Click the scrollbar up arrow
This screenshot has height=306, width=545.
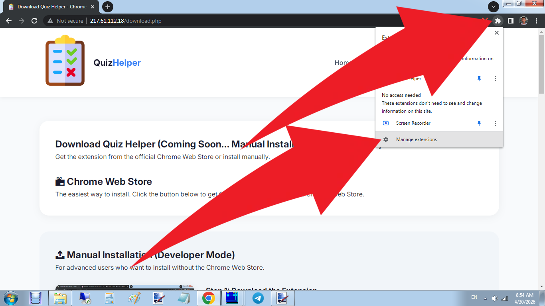click(x=541, y=31)
